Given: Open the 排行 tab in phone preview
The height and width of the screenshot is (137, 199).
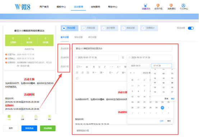Looking at the screenshot, I should pos(36,117).
